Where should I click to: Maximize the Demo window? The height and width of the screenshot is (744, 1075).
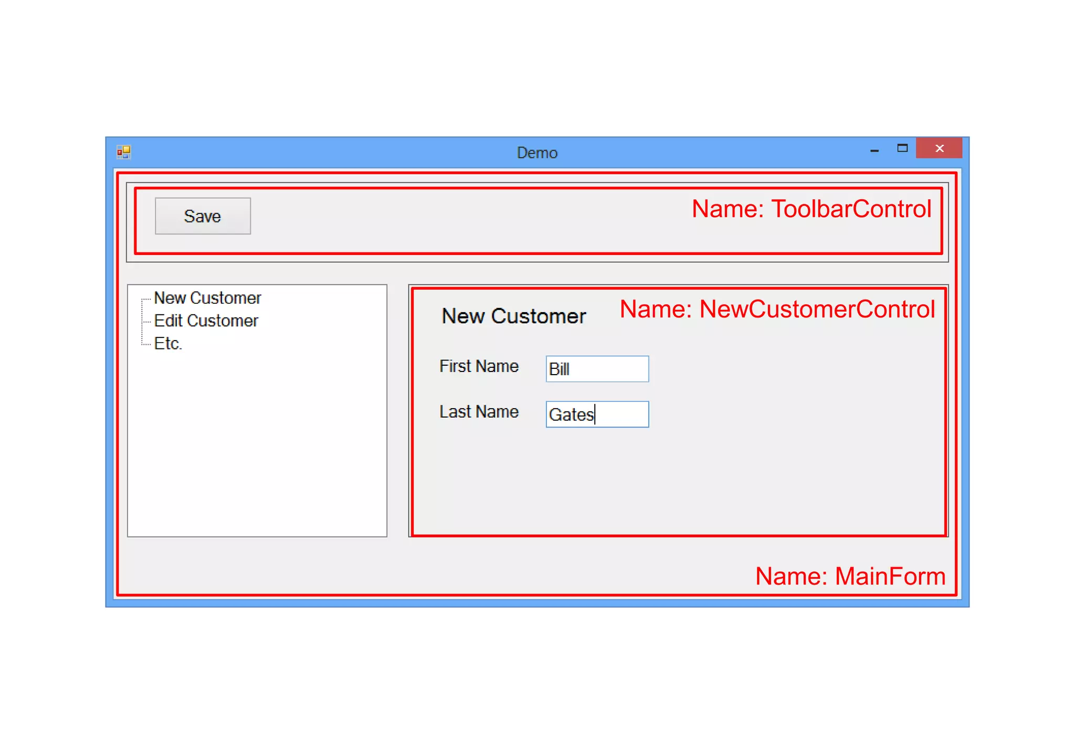tap(902, 148)
